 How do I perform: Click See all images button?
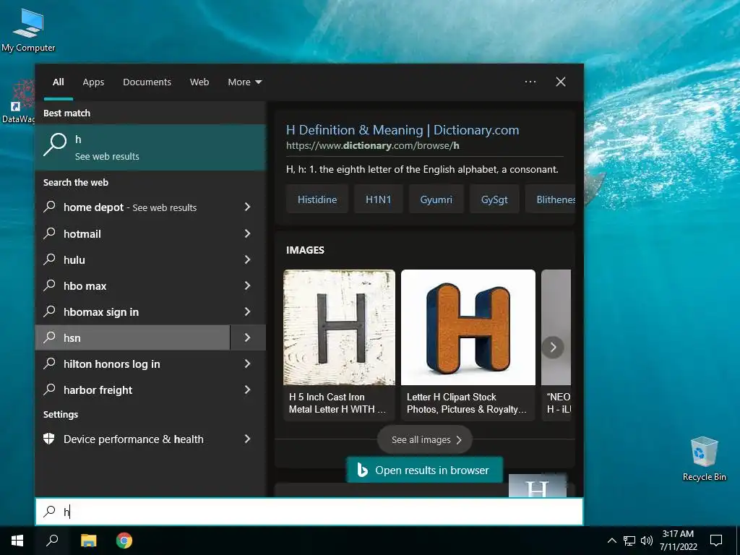pyautogui.click(x=425, y=440)
